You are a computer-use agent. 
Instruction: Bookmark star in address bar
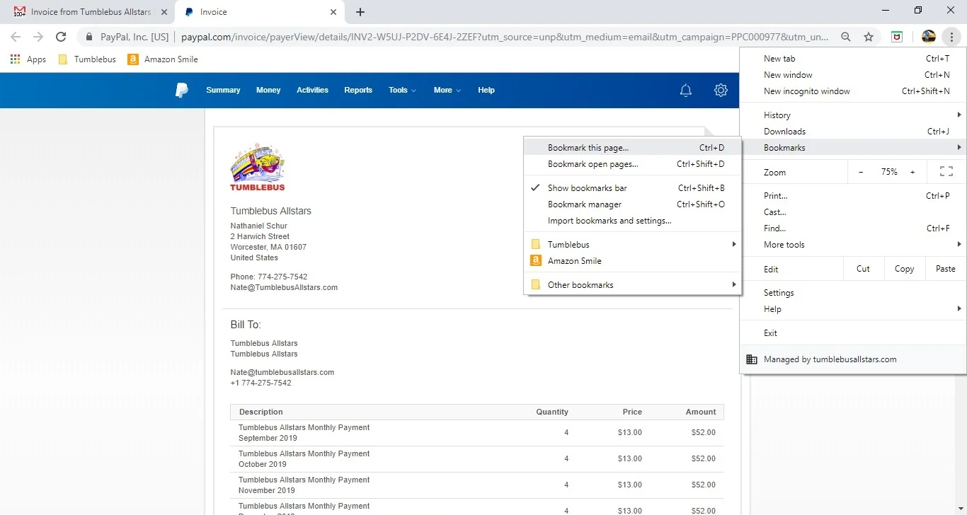click(869, 37)
